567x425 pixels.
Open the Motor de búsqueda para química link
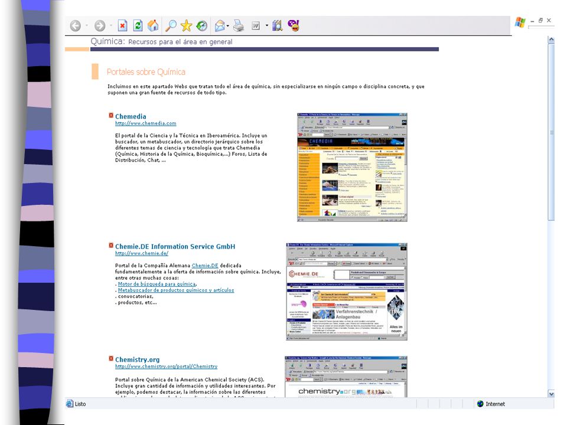(x=157, y=284)
